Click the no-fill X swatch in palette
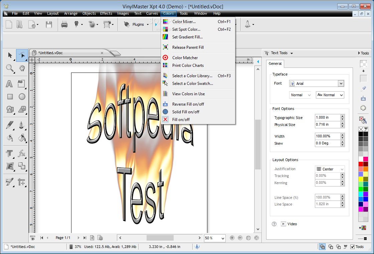Screen dimensions: 374x254 [x=361, y=129]
